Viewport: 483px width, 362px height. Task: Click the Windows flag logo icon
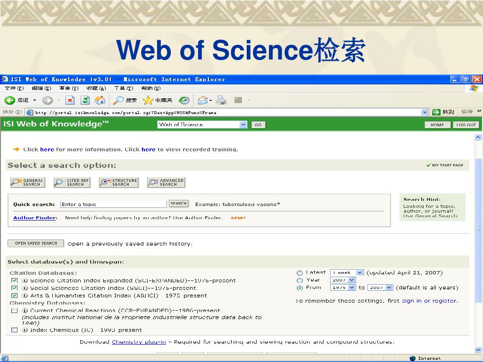[x=474, y=88]
